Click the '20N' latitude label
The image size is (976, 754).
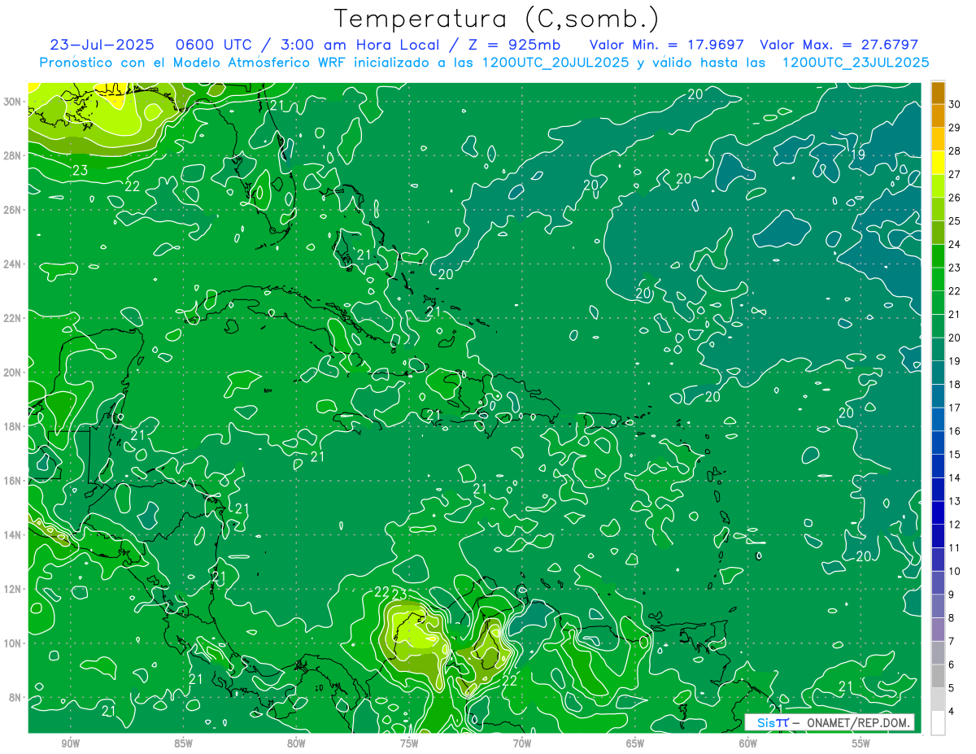point(13,373)
